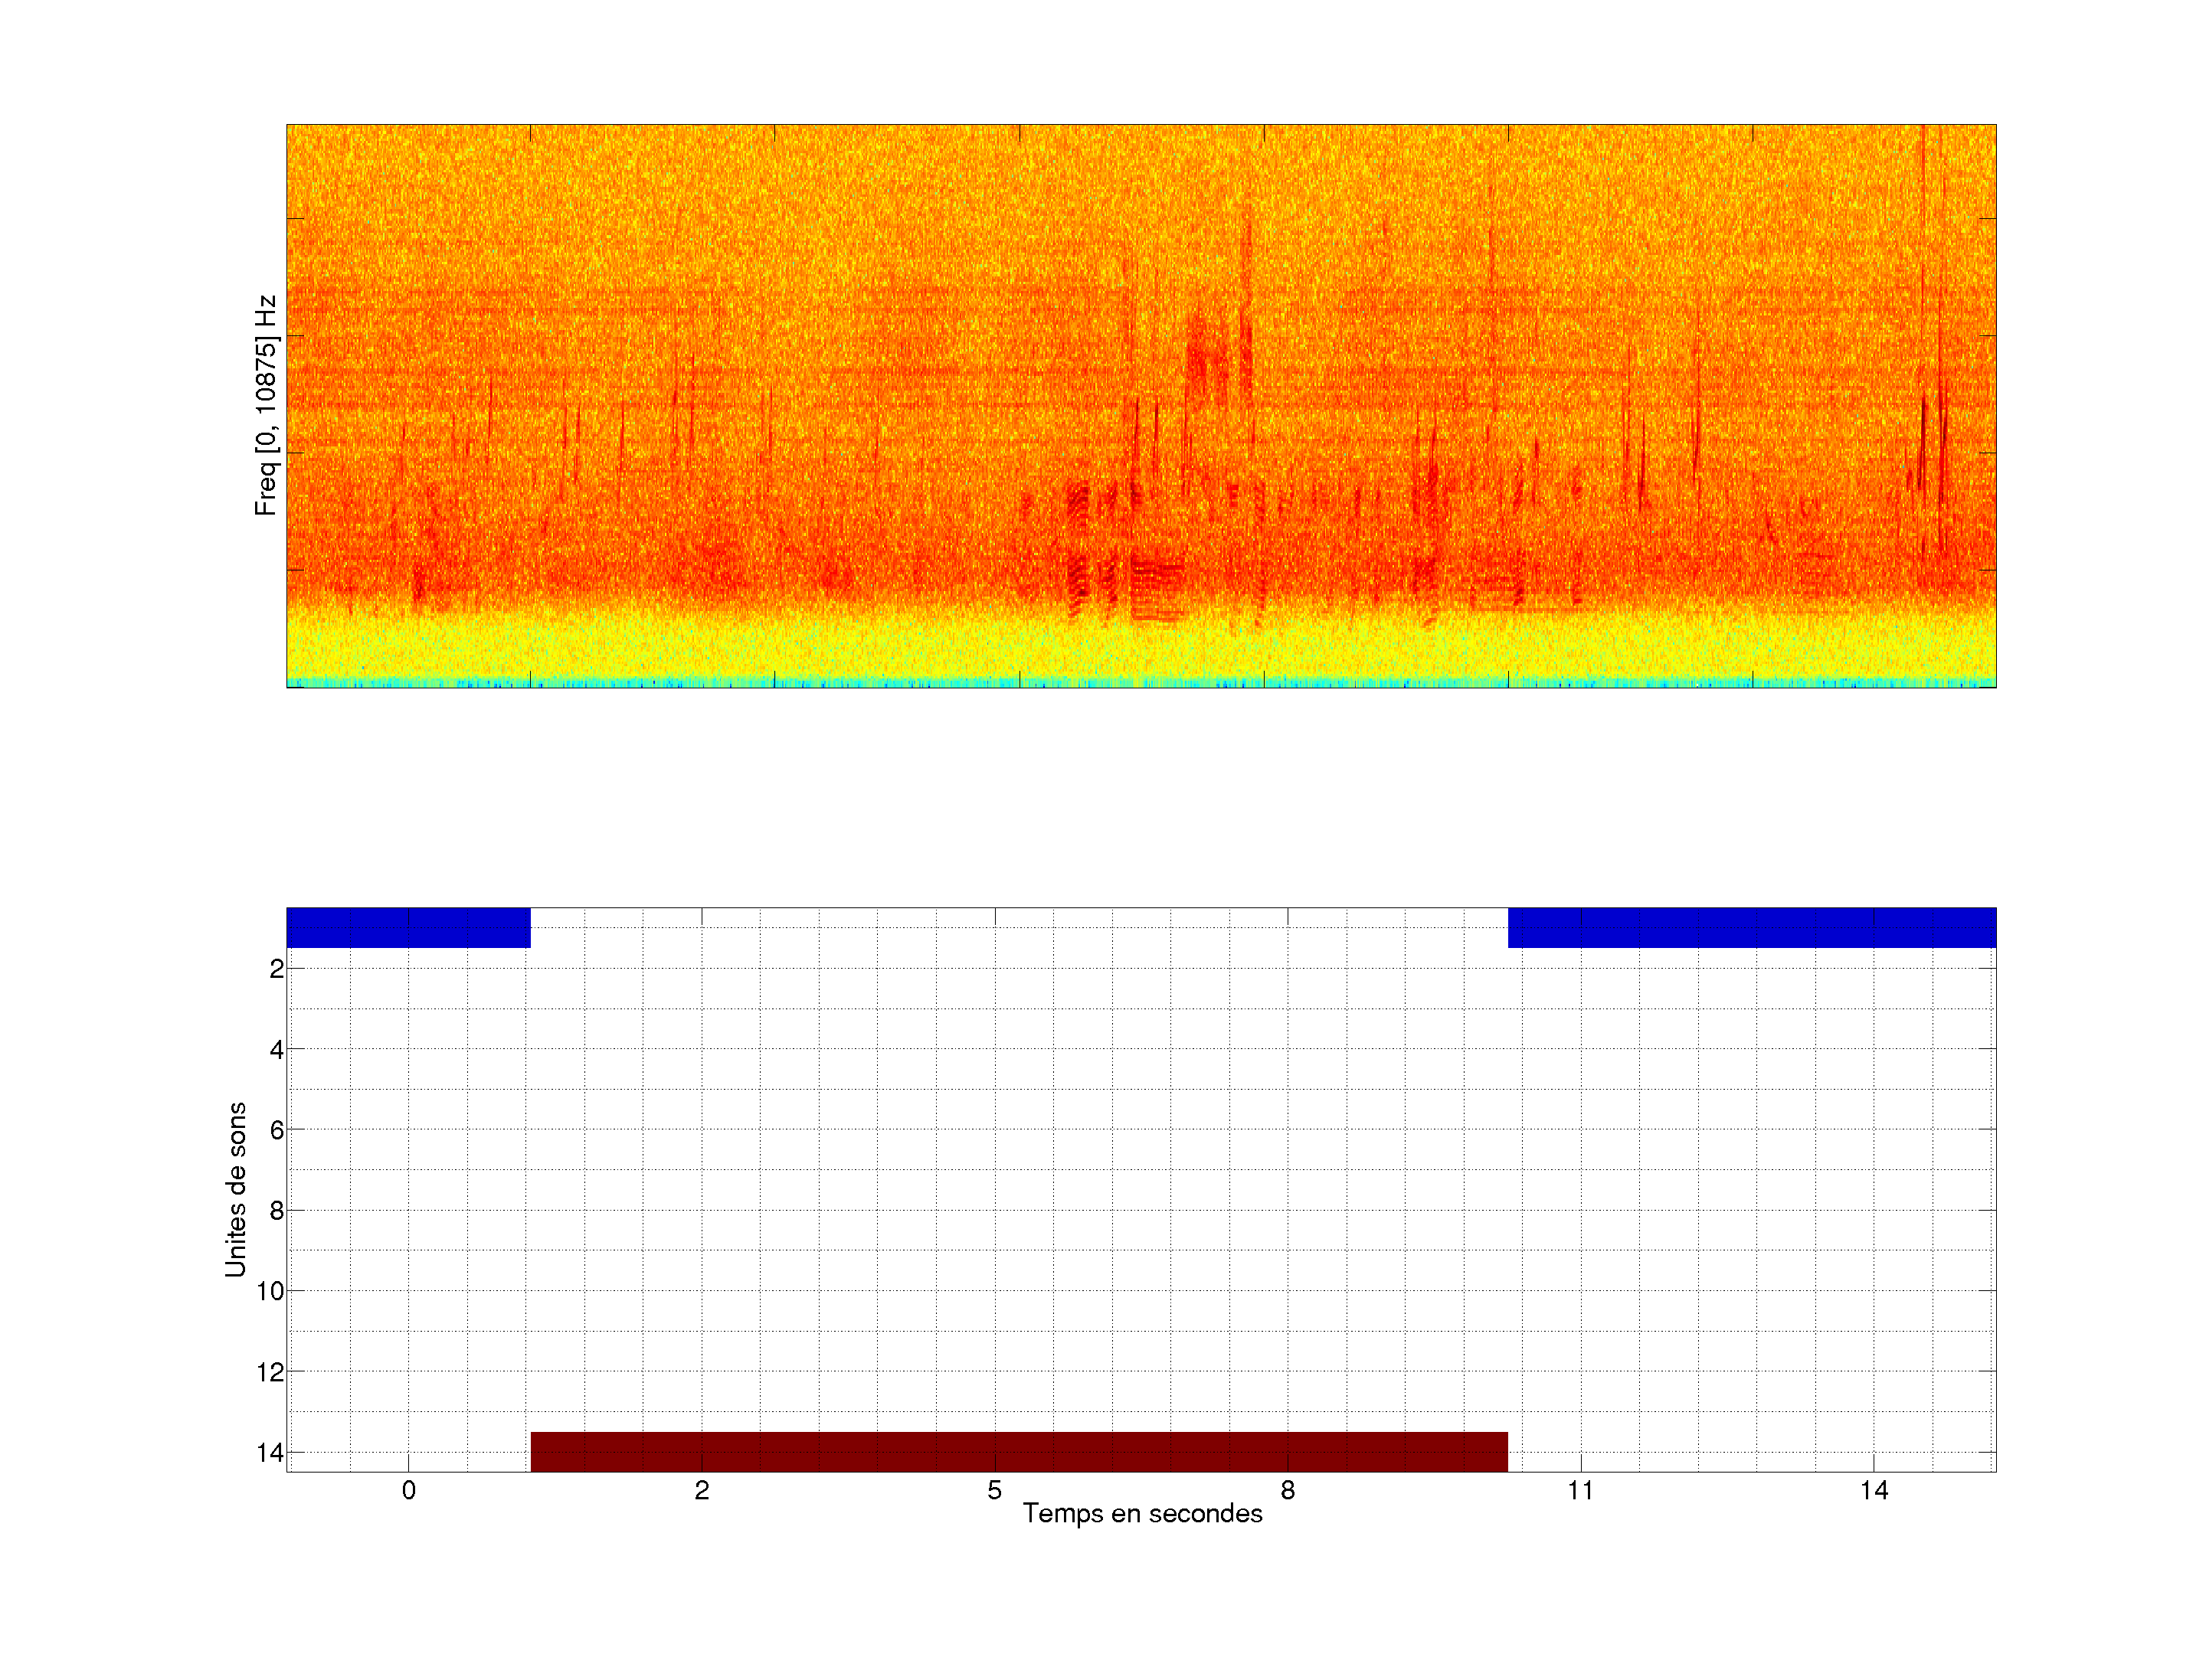Click the right blue bar in row 1

coord(1751,927)
